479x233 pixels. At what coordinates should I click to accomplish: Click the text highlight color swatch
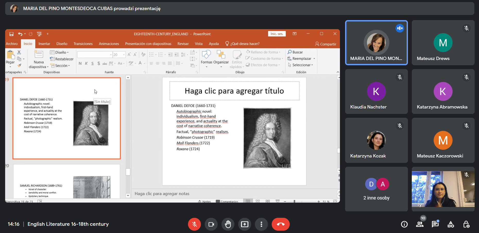click(131, 63)
